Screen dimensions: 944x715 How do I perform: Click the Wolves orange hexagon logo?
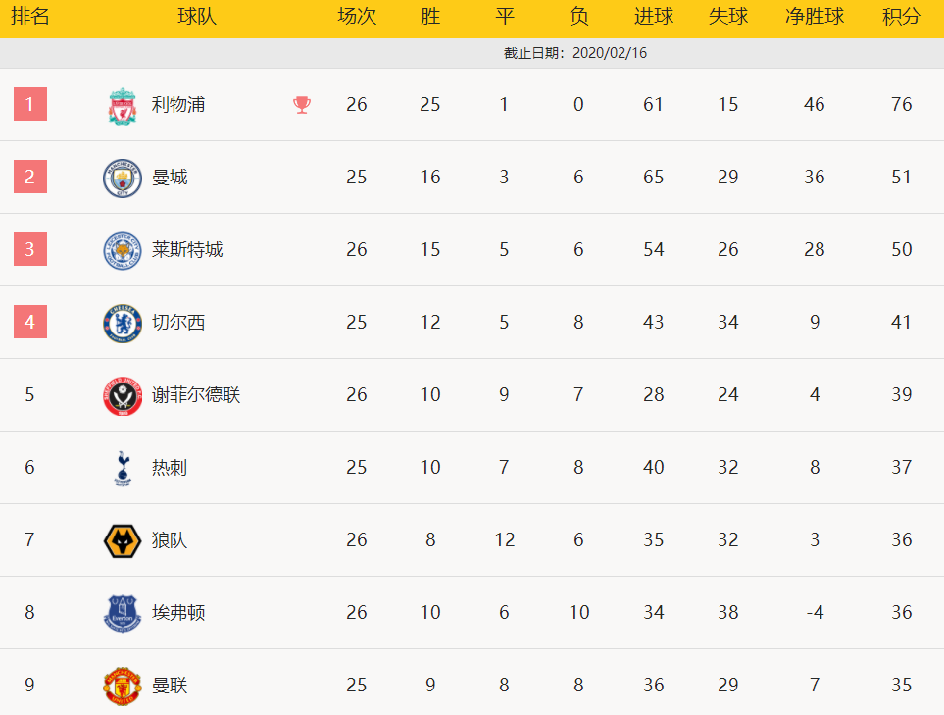[x=123, y=541]
